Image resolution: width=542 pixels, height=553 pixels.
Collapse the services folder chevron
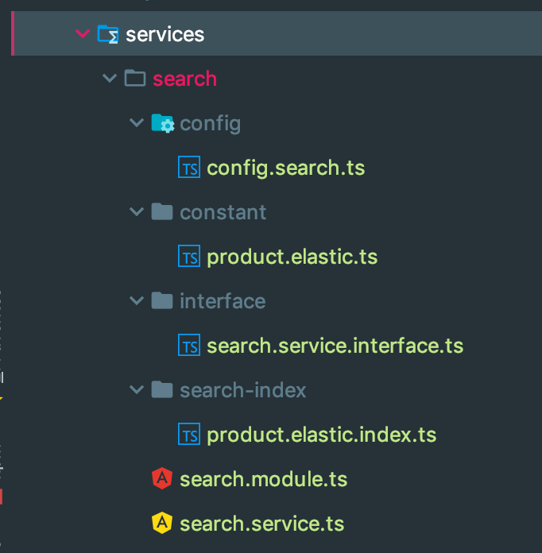pos(81,34)
